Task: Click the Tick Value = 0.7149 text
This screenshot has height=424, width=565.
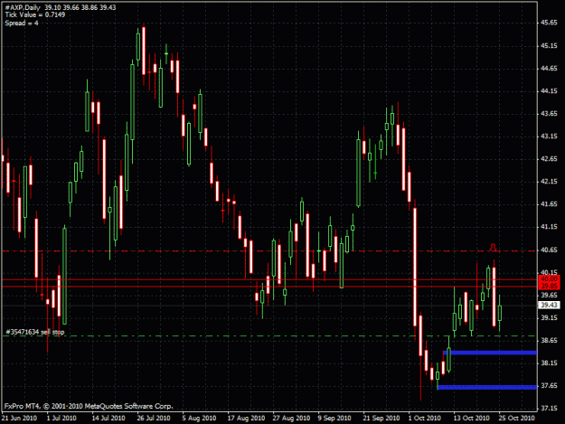Action: (x=35, y=14)
